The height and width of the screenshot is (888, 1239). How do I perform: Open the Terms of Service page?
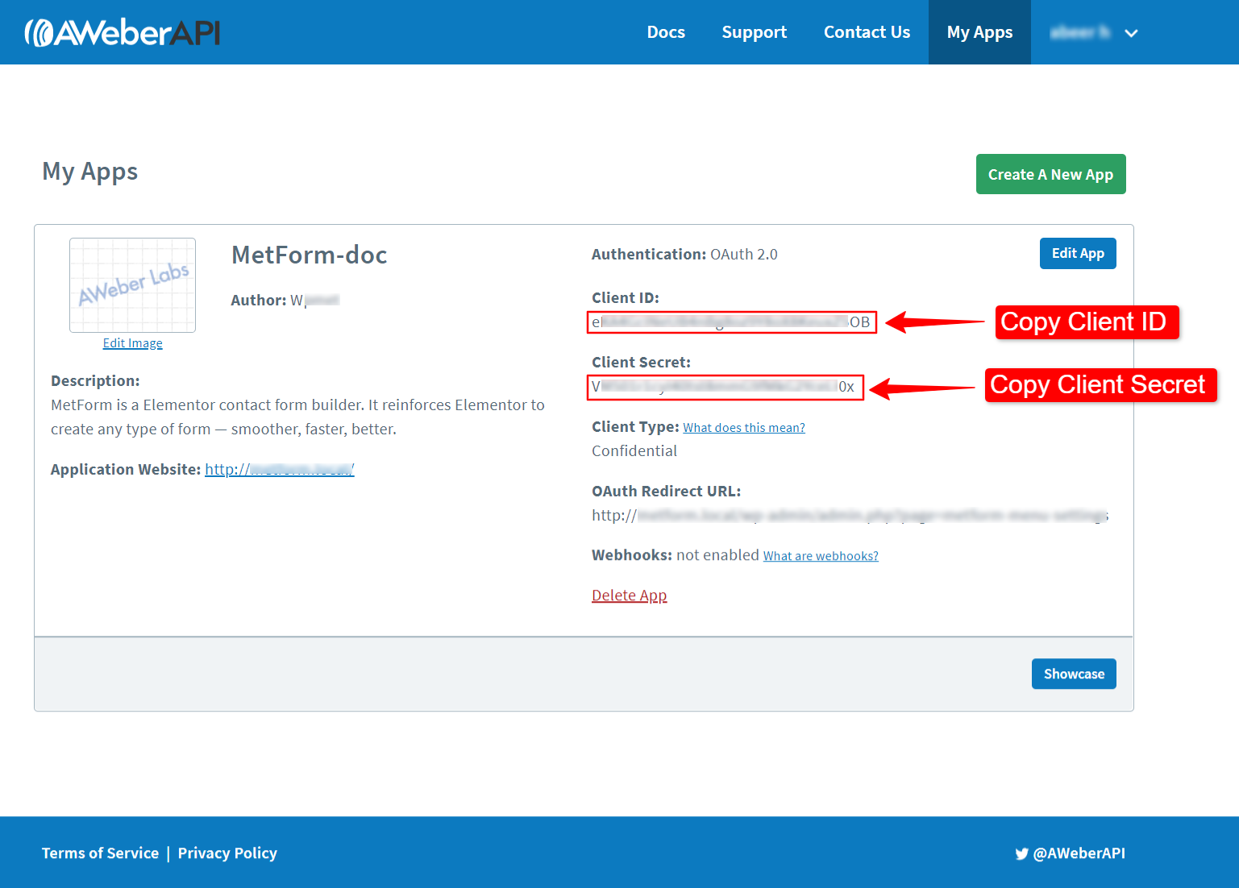tap(99, 853)
